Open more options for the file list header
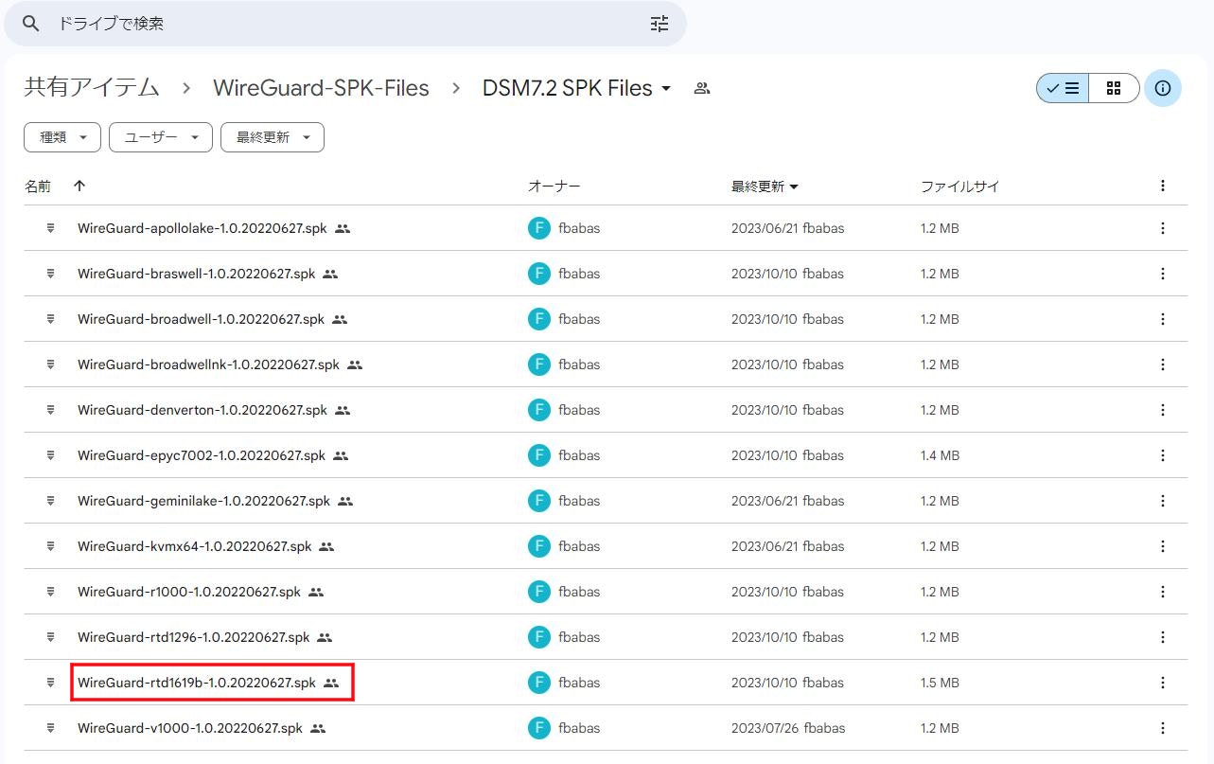Screen dimensions: 1214x764 pos(1163,186)
